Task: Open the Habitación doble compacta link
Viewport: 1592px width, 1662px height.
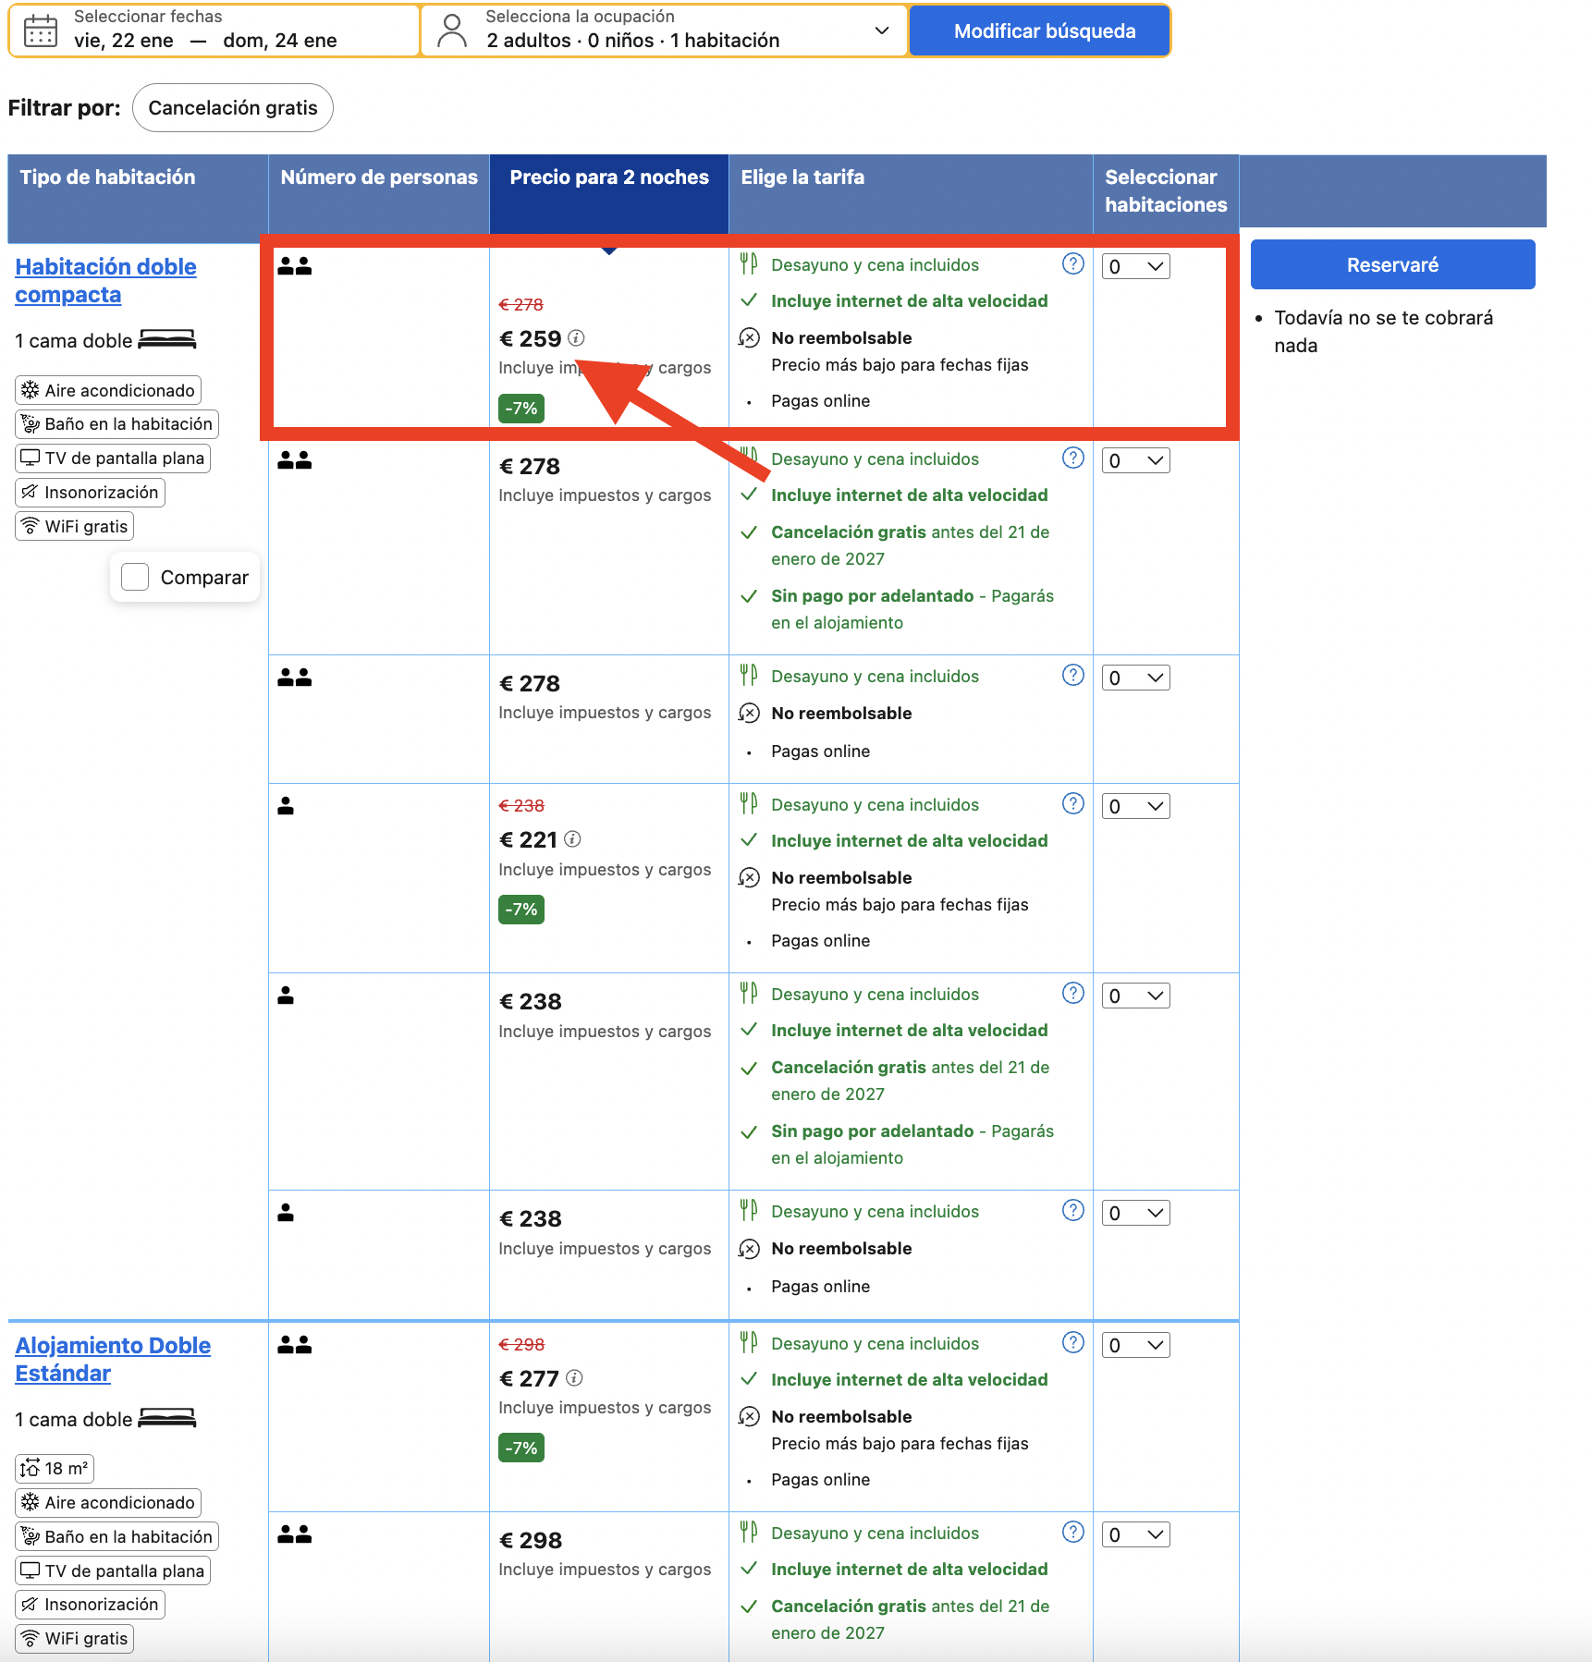Action: pyautogui.click(x=105, y=280)
